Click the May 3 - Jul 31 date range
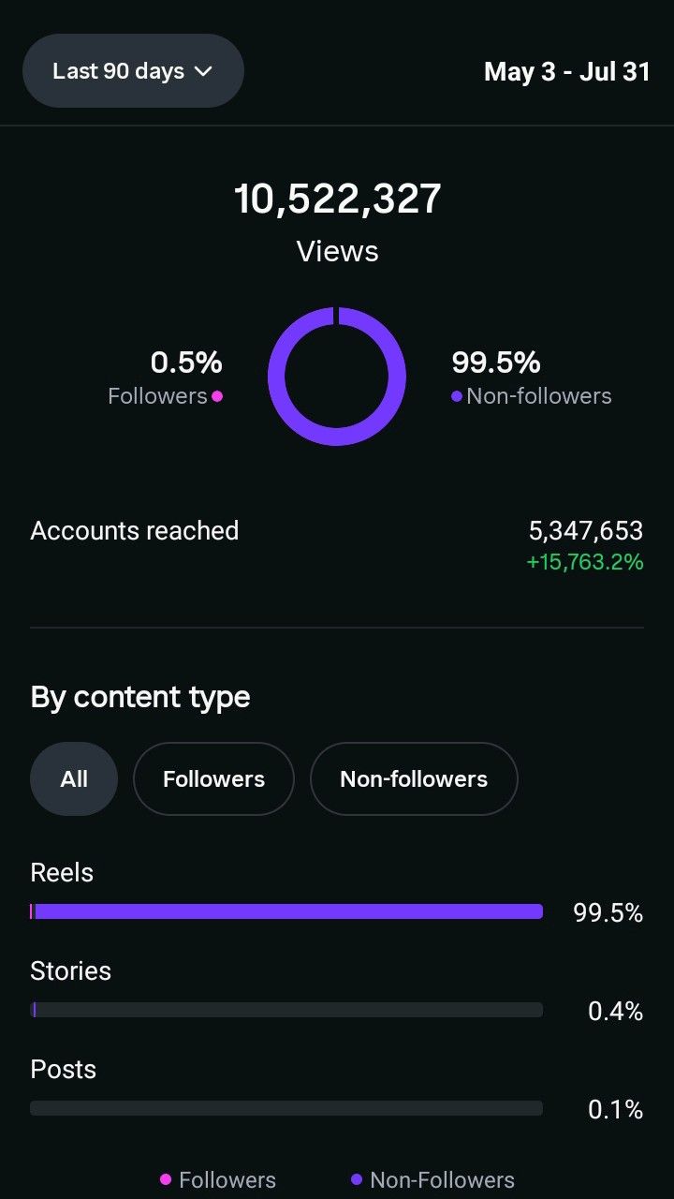 coord(566,71)
